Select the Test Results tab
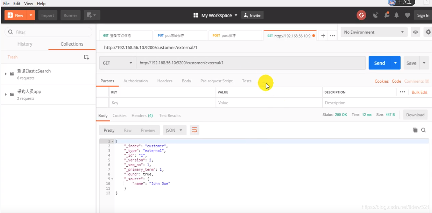The width and height of the screenshot is (432, 213). coord(170,116)
